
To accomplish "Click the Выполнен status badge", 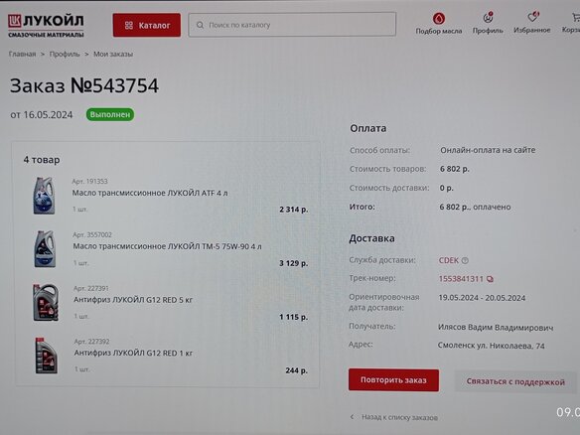I will [x=110, y=114].
